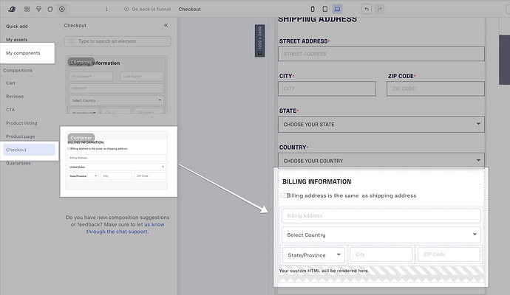Screen dimensions: 510x295
Task: Click the undo arrow button
Action: [x=367, y=9]
